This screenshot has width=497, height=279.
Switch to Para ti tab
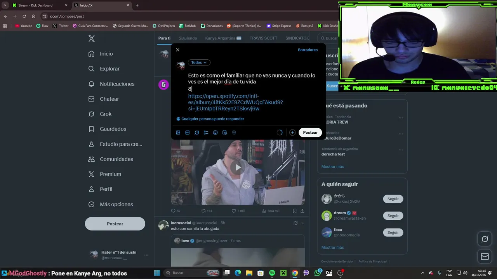[x=164, y=38]
